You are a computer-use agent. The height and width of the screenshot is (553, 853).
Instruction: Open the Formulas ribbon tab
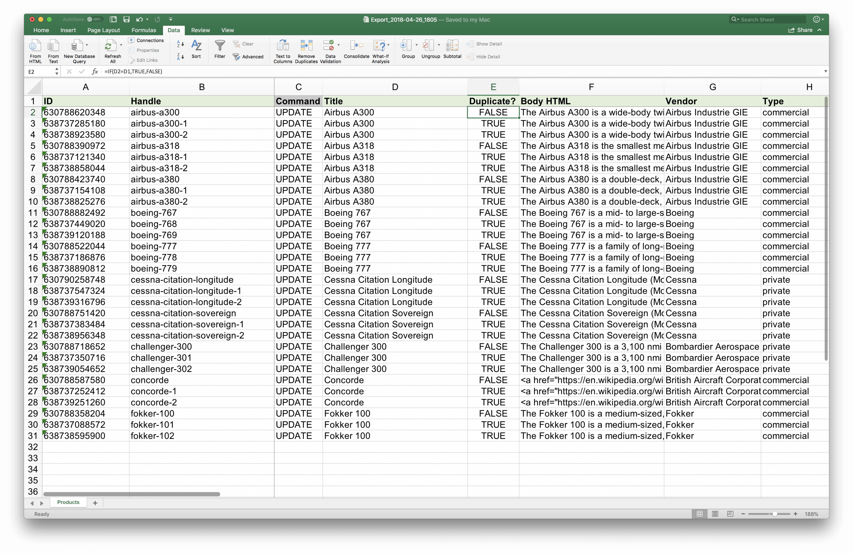point(143,30)
